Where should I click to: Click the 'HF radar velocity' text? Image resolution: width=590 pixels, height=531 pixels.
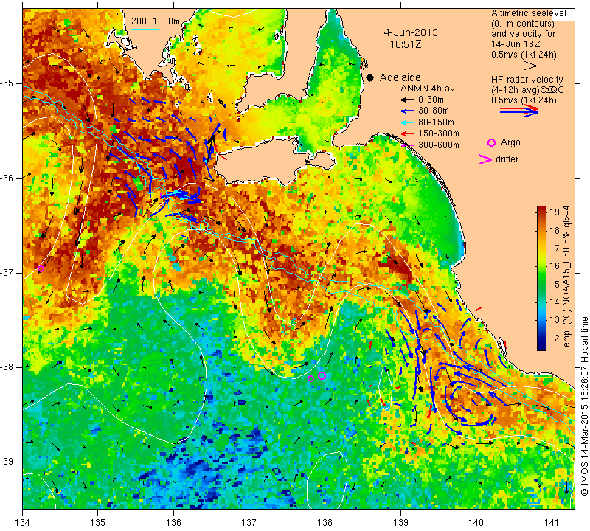click(527, 80)
